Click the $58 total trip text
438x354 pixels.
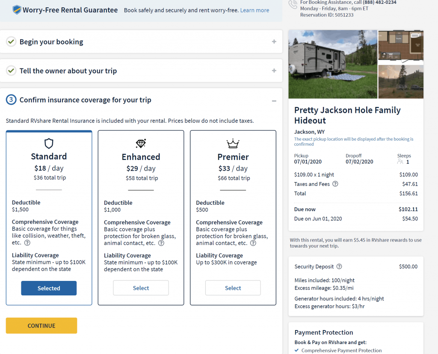[142, 178]
